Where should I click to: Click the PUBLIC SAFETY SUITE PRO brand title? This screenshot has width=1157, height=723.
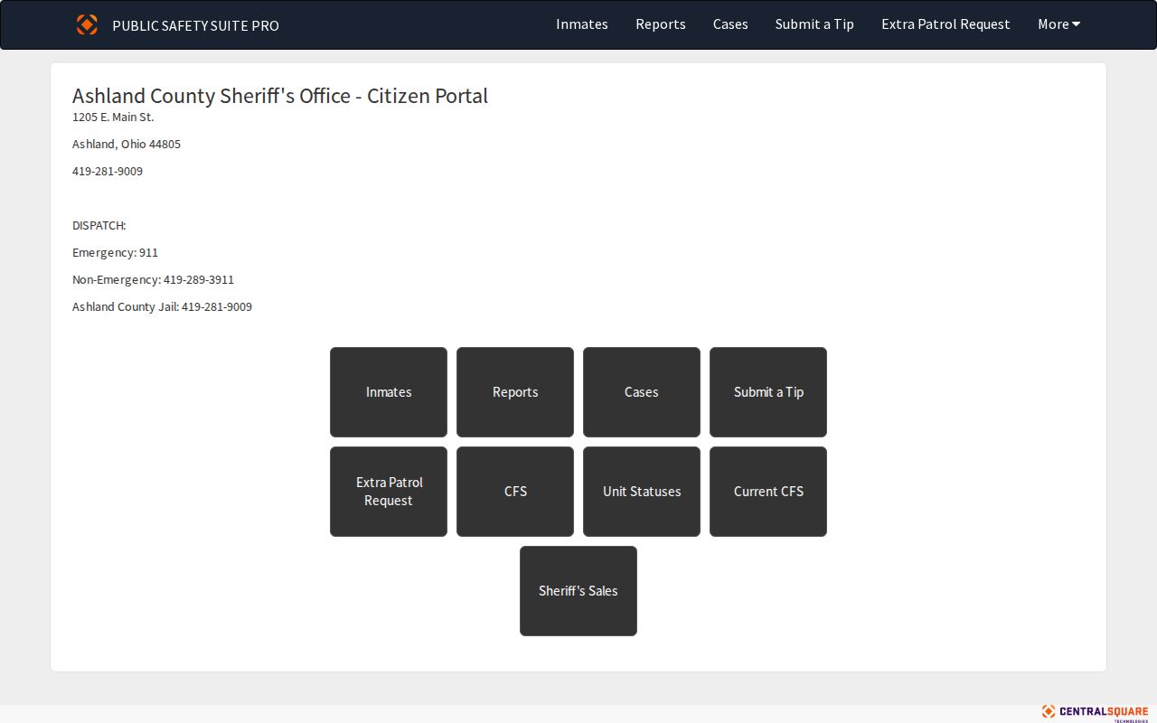(195, 25)
